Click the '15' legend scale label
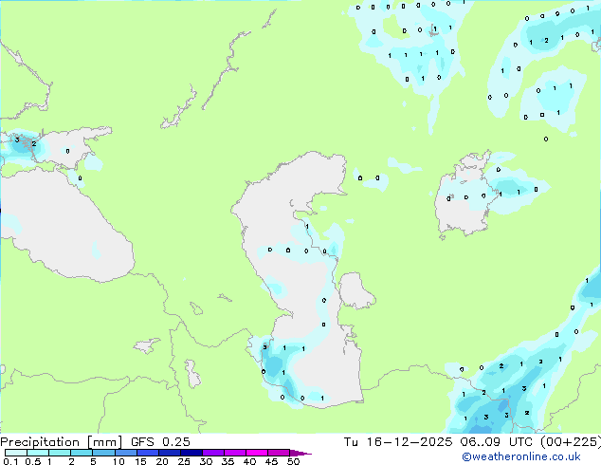Screen dimensions: 601x465 click(x=140, y=461)
